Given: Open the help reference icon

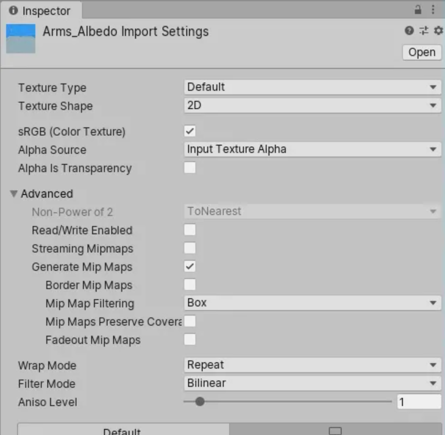Looking at the screenshot, I should (x=409, y=30).
